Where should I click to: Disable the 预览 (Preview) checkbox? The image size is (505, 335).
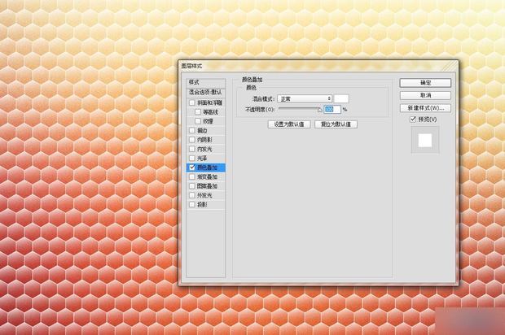coord(413,120)
